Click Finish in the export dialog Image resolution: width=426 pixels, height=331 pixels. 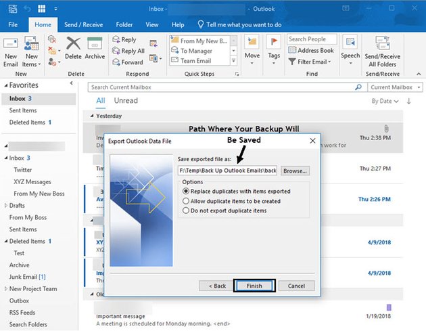254,286
